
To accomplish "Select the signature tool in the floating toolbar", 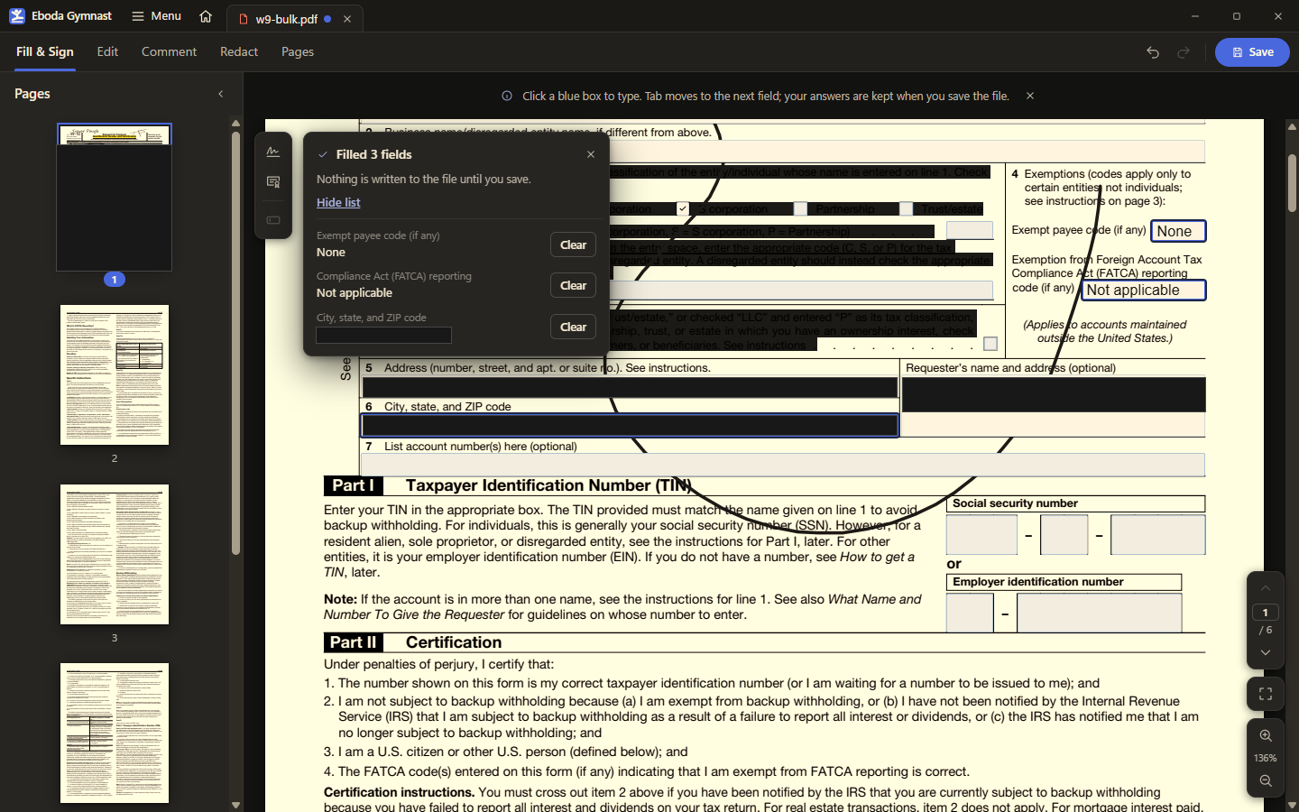I will point(273,152).
